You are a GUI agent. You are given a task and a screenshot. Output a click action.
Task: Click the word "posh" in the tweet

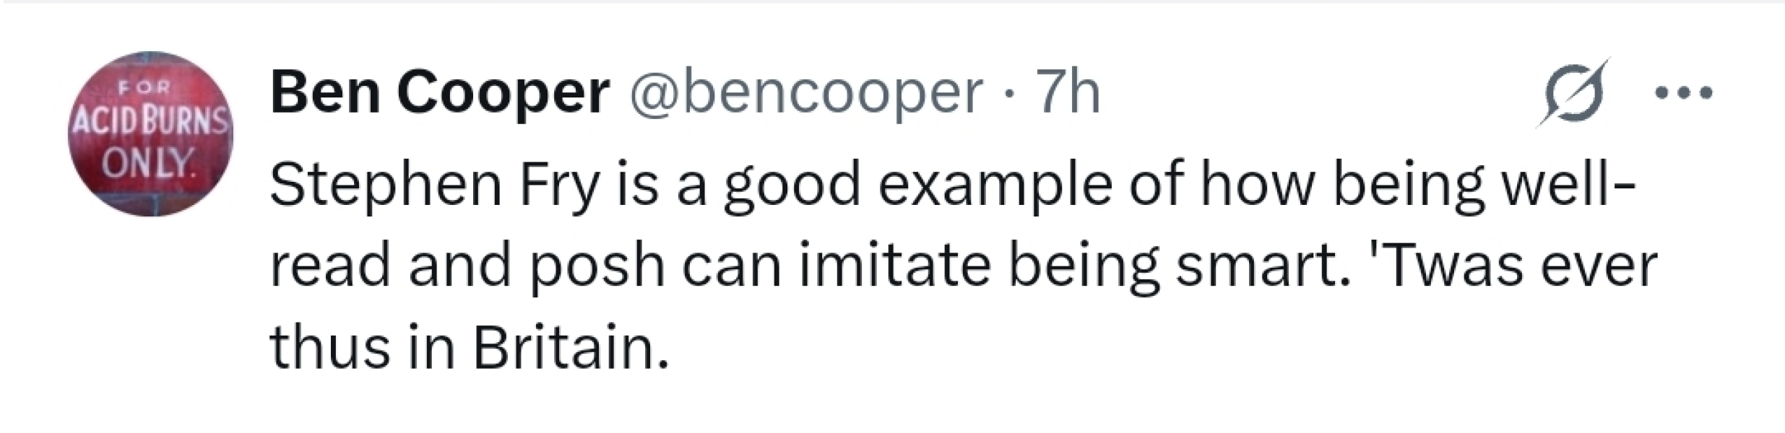[x=597, y=267]
